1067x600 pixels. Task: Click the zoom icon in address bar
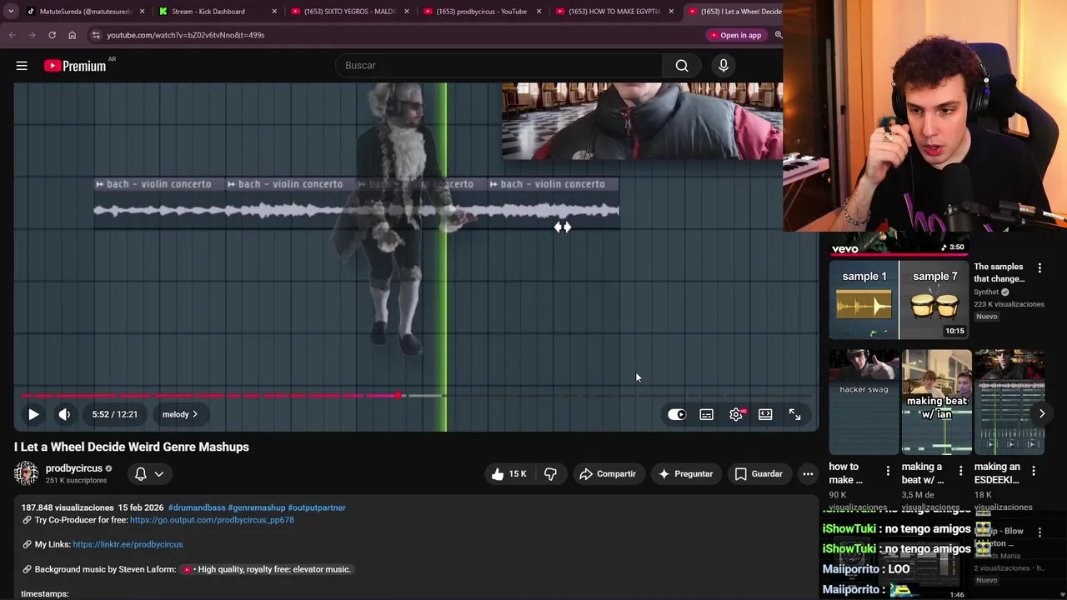[x=778, y=35]
